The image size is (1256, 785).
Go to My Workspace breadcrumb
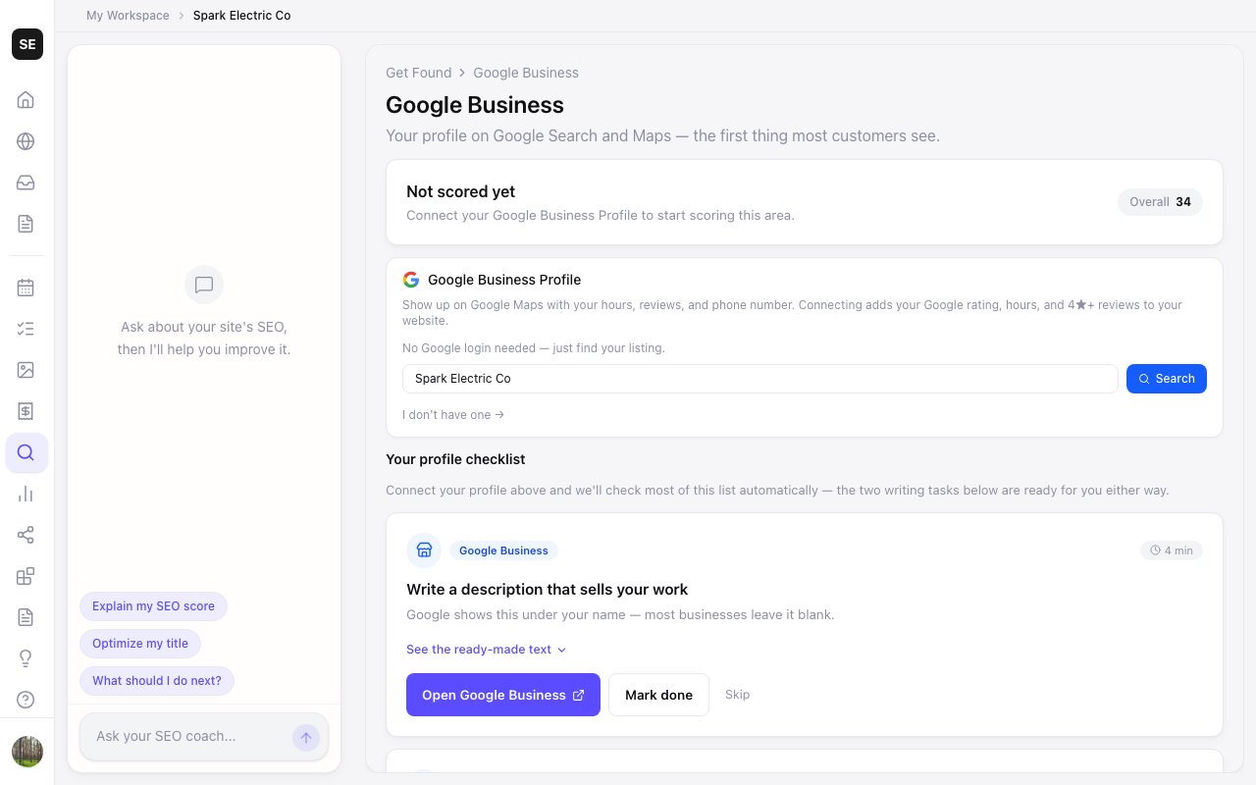(128, 16)
